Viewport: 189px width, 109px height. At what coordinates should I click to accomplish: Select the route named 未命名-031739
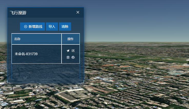coord(26,54)
